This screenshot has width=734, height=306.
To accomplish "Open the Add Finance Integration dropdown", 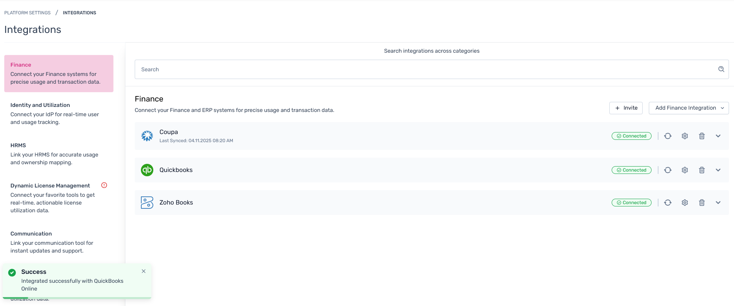I will pos(689,108).
